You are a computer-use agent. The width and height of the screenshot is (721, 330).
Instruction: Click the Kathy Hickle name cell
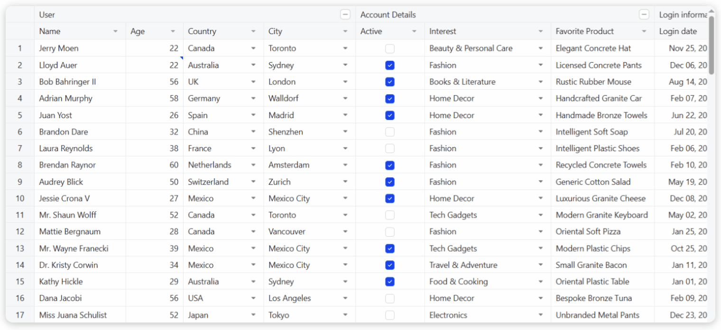coord(61,282)
